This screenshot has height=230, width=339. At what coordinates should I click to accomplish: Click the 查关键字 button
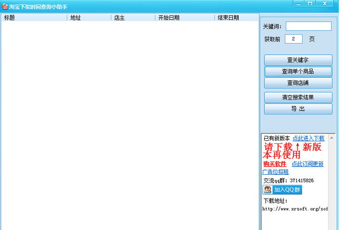[298, 60]
